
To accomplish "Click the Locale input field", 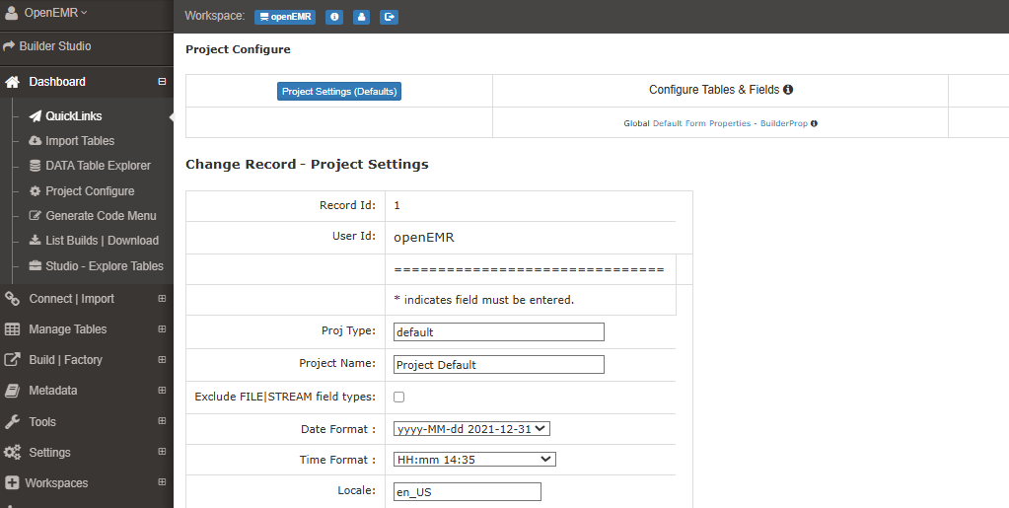I will coord(468,492).
